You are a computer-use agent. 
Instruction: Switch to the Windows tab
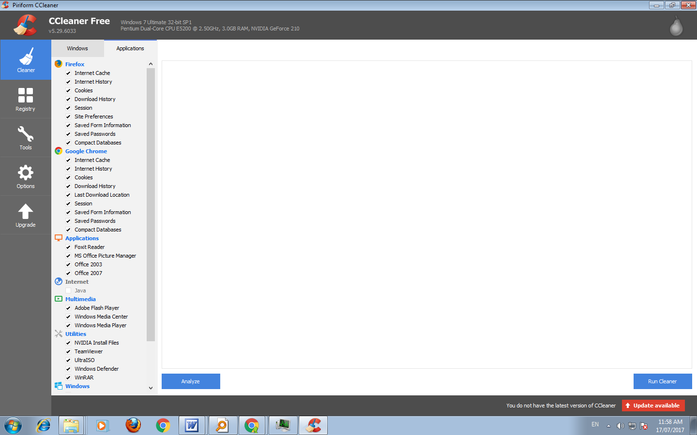point(77,48)
